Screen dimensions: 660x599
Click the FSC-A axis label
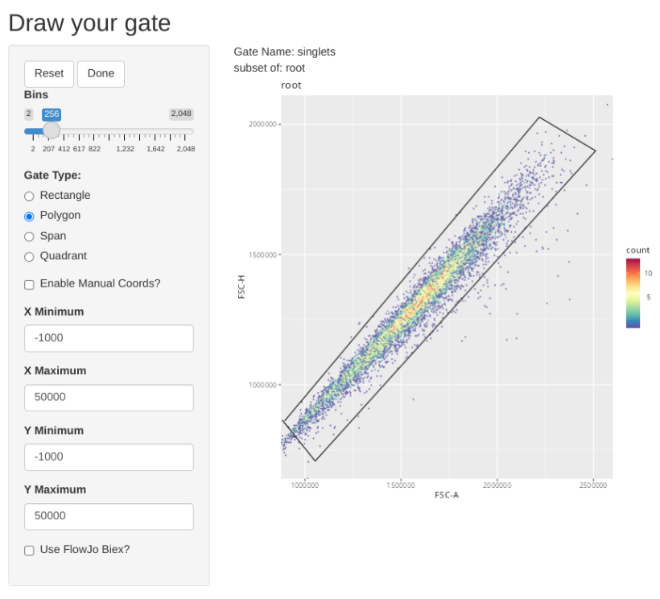447,494
